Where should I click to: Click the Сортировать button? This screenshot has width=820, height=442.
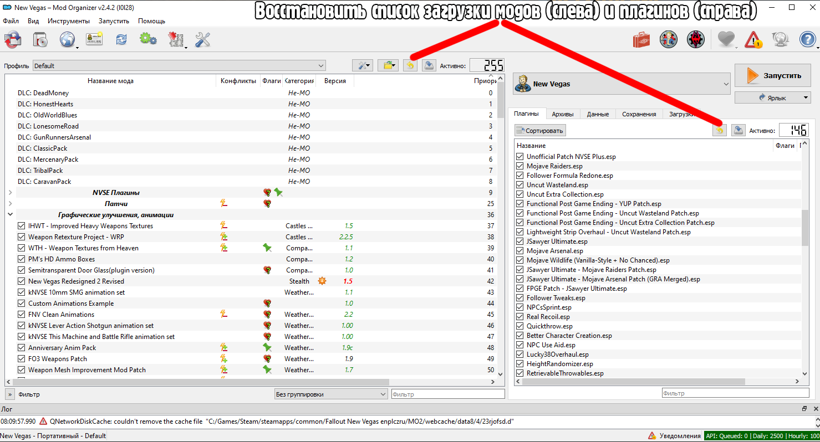(540, 131)
